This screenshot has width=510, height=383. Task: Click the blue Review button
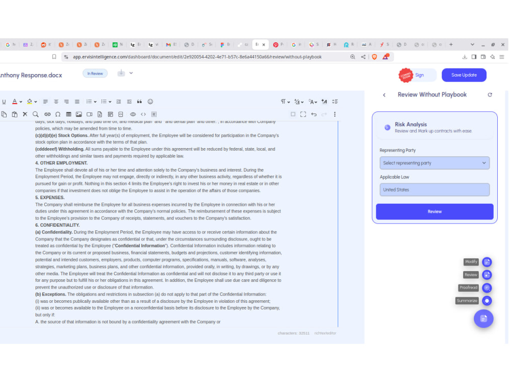pos(435,212)
